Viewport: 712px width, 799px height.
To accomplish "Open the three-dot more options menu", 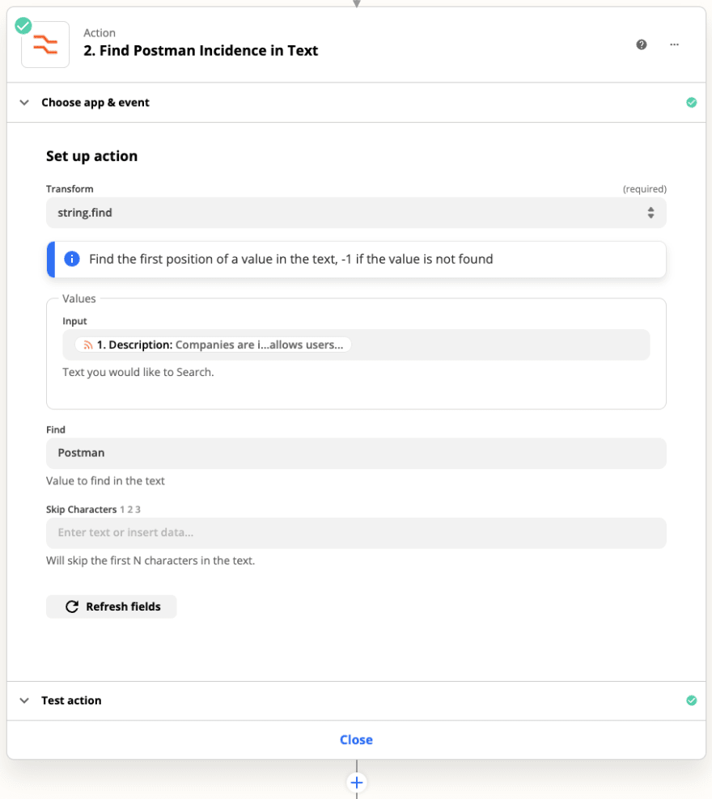I will click(674, 44).
